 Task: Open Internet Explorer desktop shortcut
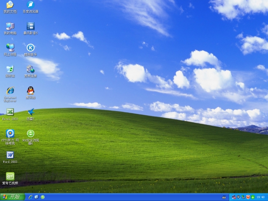tap(10, 91)
